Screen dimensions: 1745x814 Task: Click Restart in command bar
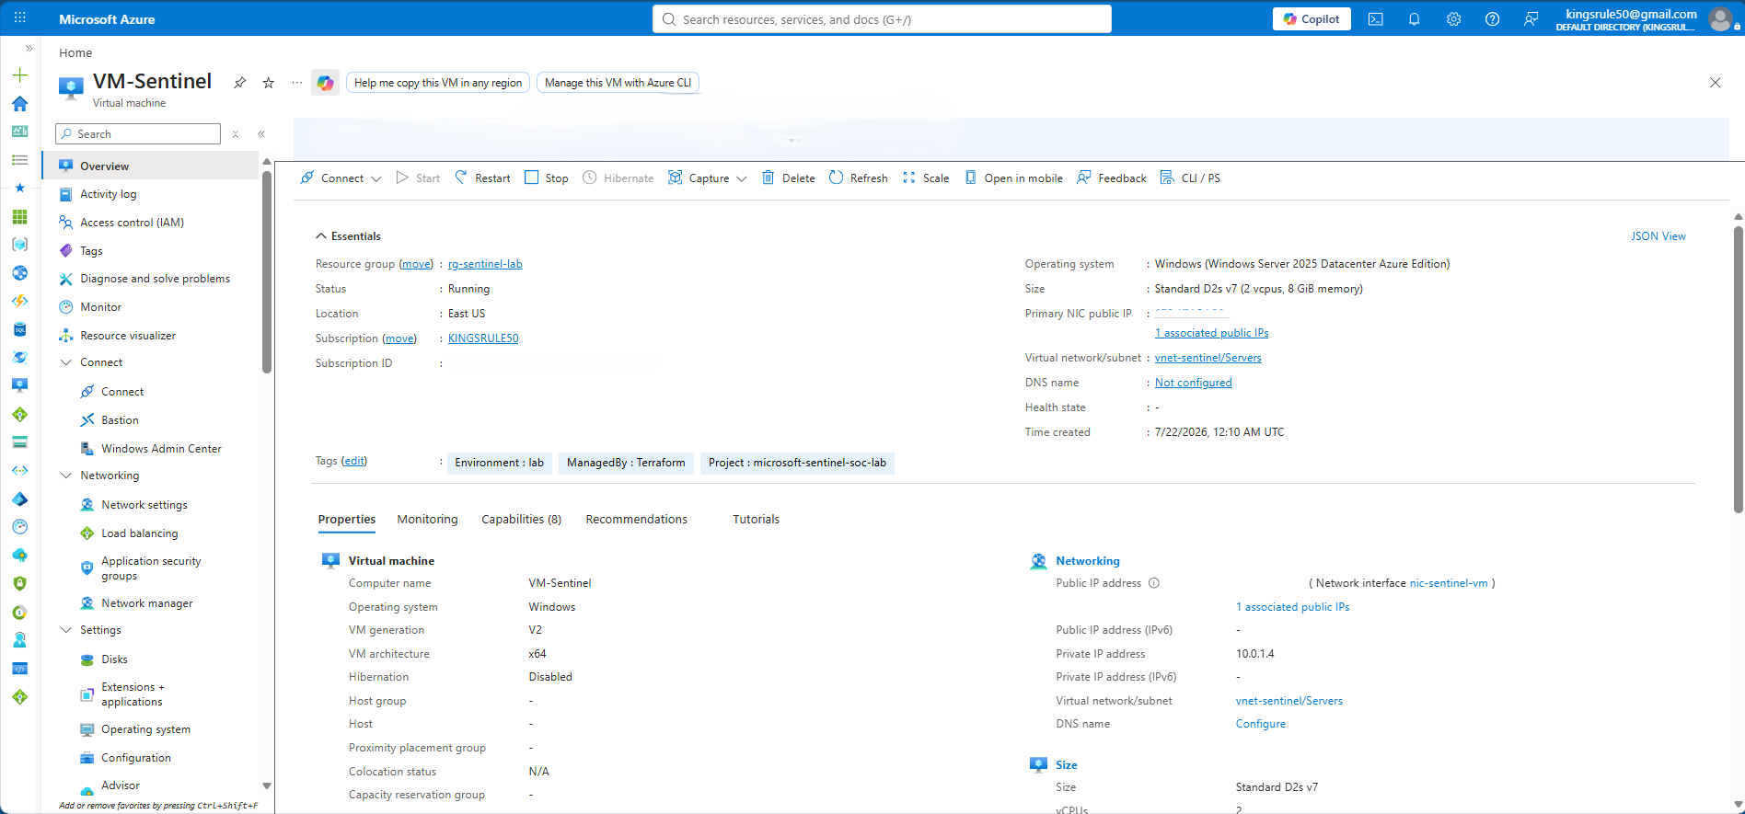(x=482, y=178)
